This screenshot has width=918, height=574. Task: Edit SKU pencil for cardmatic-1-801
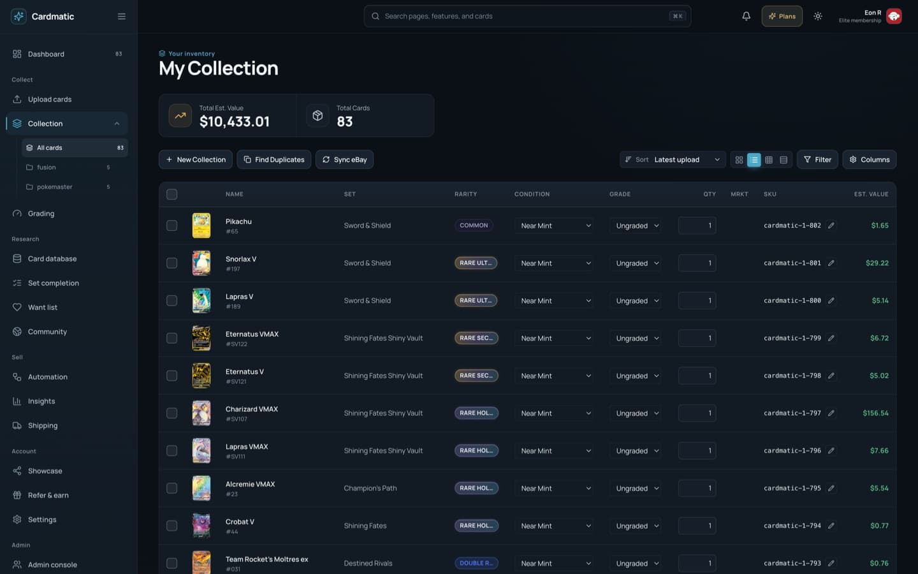[x=831, y=263]
